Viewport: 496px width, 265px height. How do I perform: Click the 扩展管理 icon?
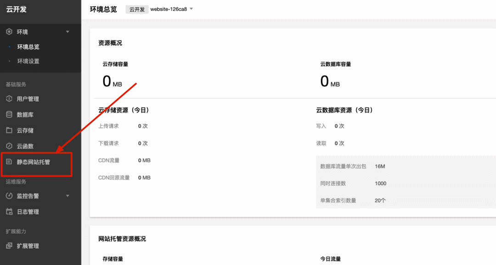pos(9,246)
